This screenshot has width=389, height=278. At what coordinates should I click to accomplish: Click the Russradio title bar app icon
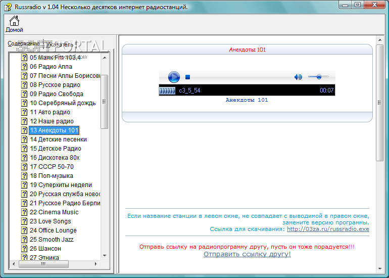coord(8,7)
